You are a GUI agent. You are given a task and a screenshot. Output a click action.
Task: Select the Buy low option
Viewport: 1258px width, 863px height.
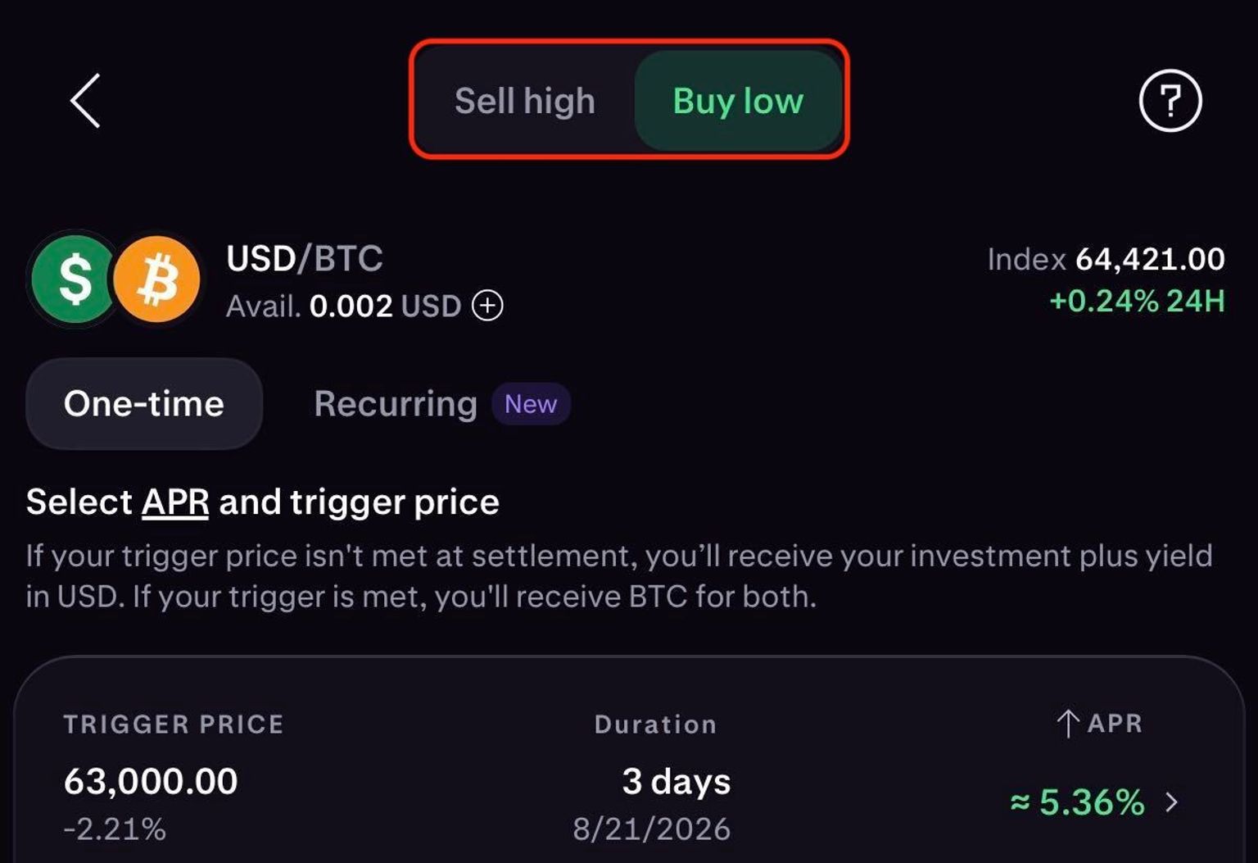[x=738, y=101]
